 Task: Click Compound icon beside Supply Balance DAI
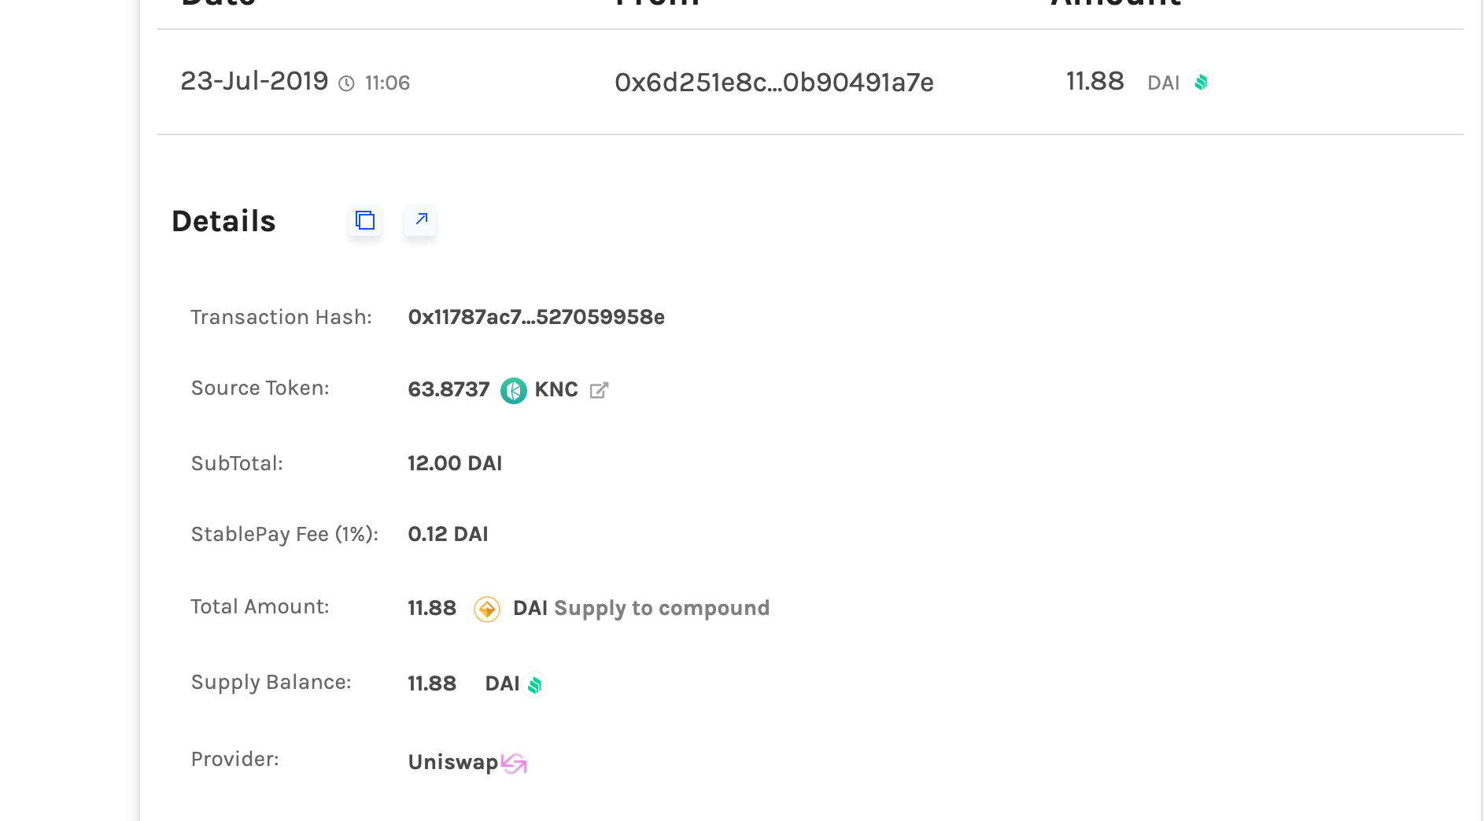(x=535, y=685)
